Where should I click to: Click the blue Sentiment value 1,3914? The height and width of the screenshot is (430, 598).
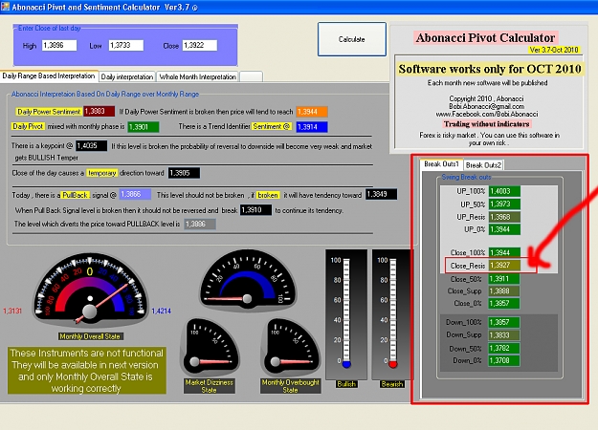point(312,127)
